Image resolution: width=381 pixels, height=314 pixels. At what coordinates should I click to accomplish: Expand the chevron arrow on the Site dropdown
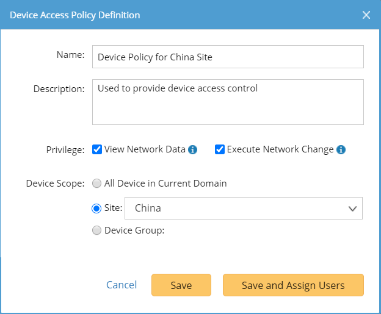tap(352, 209)
